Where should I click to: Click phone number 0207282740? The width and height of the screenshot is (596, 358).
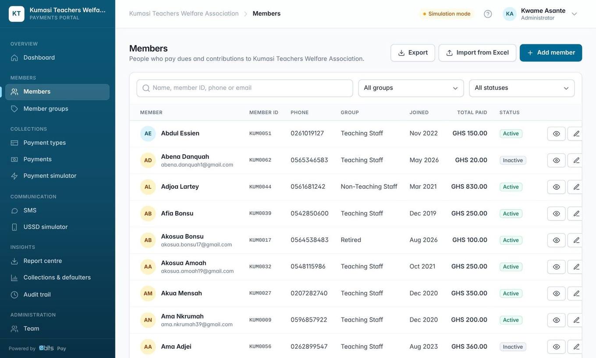click(309, 293)
